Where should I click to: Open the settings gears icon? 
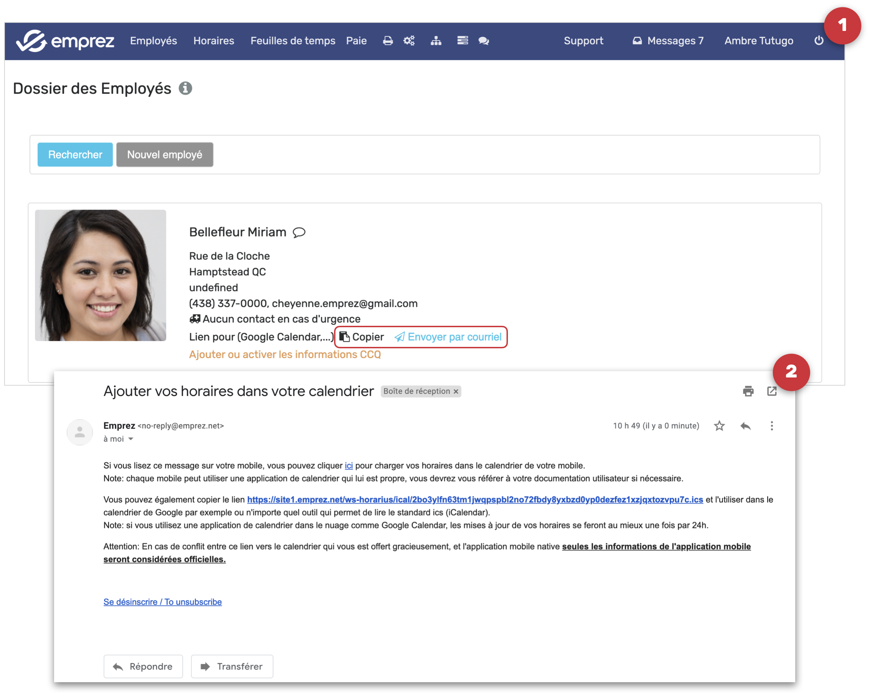point(409,41)
